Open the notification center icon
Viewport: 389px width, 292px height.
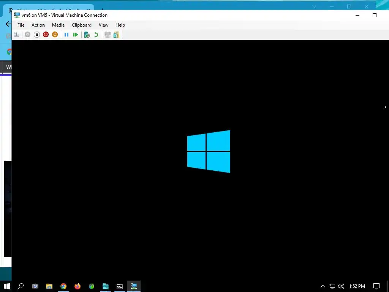376,286
